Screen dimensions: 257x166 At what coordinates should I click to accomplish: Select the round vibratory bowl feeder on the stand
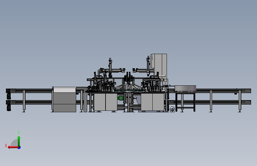pyautogui.click(x=185, y=88)
